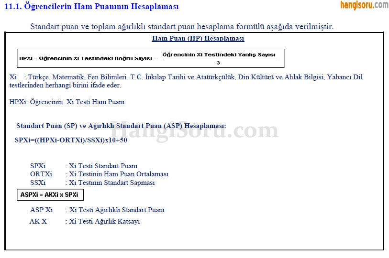Click the line starting 'Xi : Türkçe, Matematik, Fen Bilimleri'

(x=186, y=77)
